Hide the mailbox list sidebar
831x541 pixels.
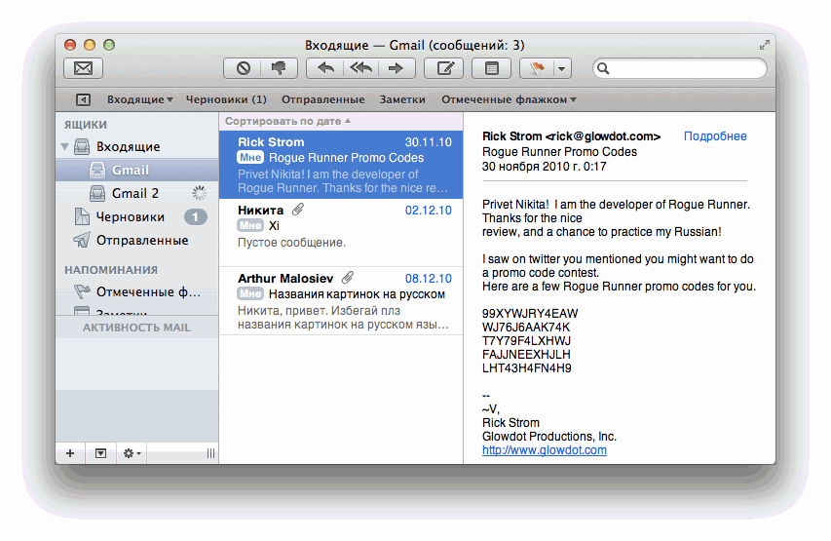[83, 99]
